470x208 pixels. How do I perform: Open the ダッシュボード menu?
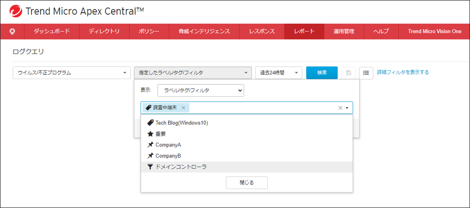(x=52, y=31)
